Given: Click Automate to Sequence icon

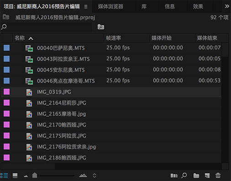Looking at the screenshot, I should point(174,176).
